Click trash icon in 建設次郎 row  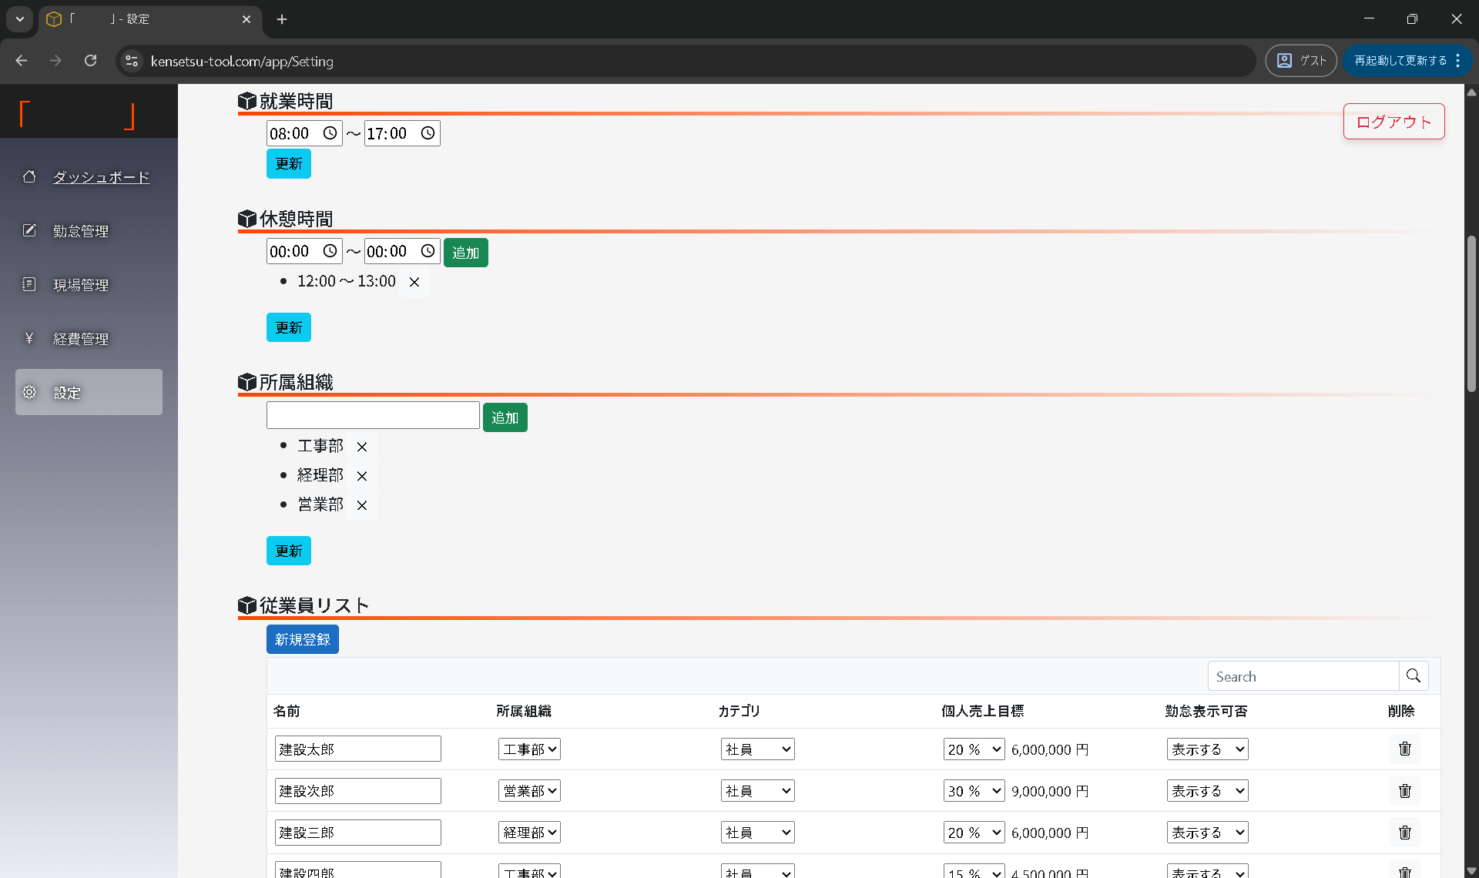click(x=1404, y=791)
